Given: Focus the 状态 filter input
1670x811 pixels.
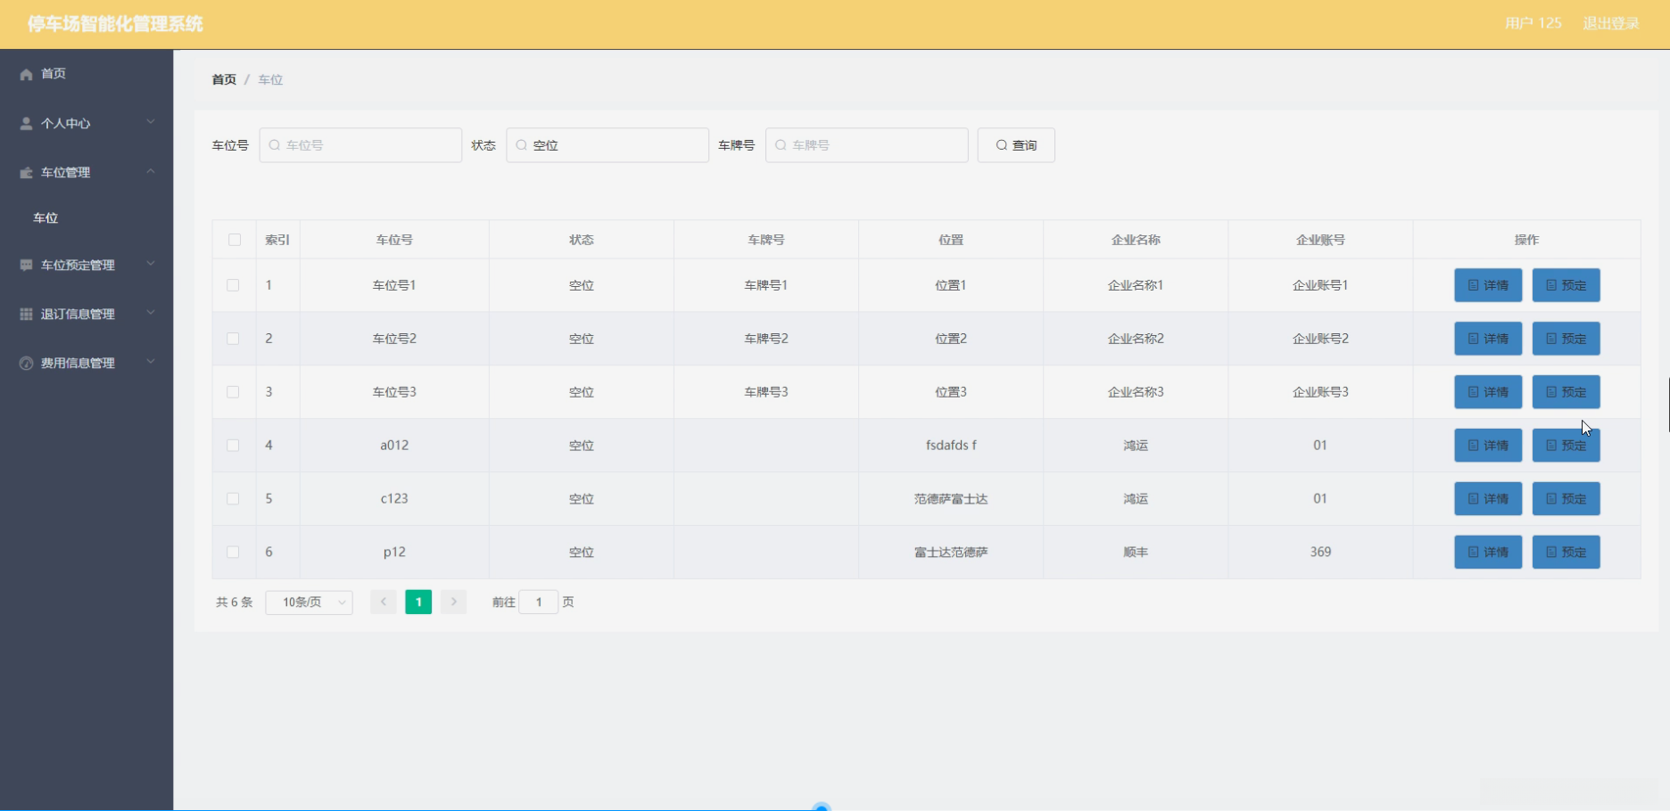Looking at the screenshot, I should pos(608,145).
